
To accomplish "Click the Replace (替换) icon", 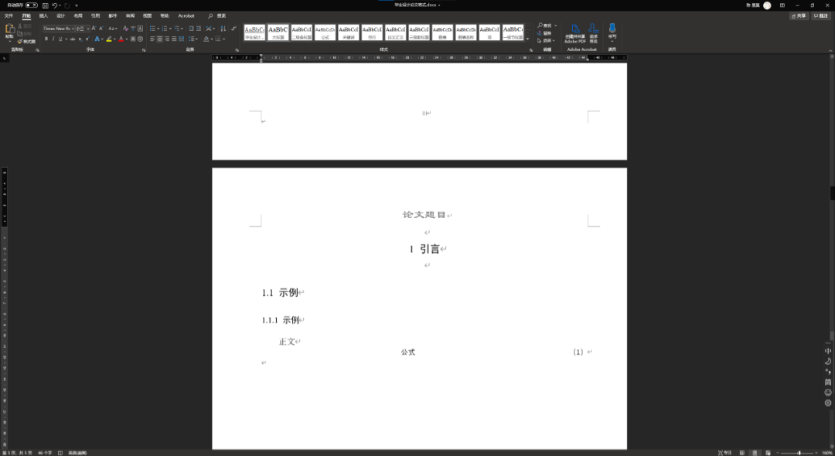I will tap(540, 33).
